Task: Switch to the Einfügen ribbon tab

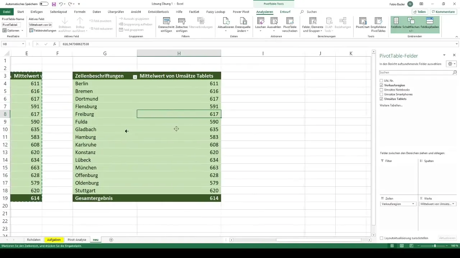Action: pos(37,12)
